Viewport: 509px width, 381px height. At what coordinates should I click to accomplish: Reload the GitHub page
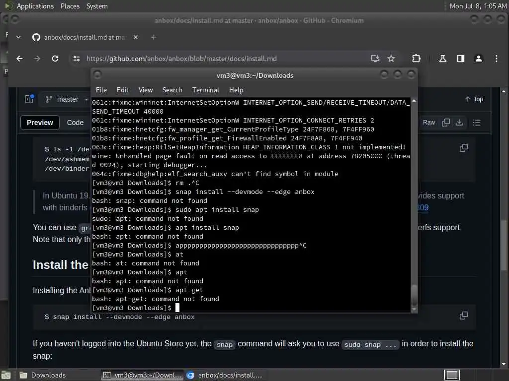55,59
